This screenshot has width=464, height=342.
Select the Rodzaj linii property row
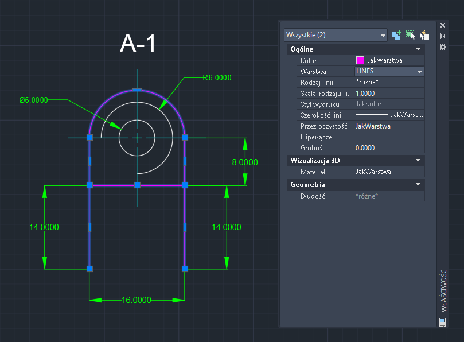[x=361, y=82]
